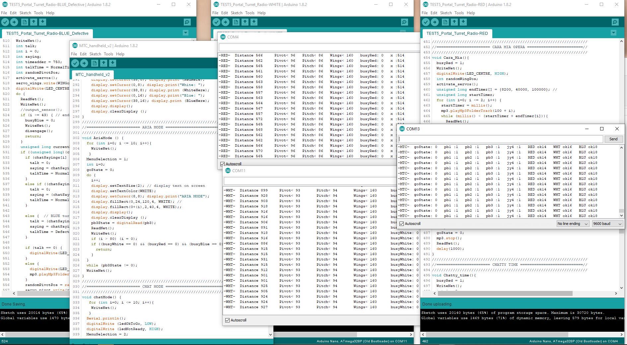Click Save sketch icon in BLUE_Defective window
627x345 pixels.
(43, 22)
